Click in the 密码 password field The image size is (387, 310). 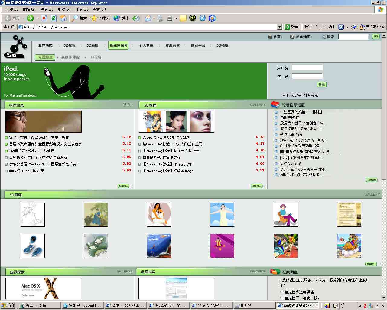pyautogui.click(x=307, y=76)
